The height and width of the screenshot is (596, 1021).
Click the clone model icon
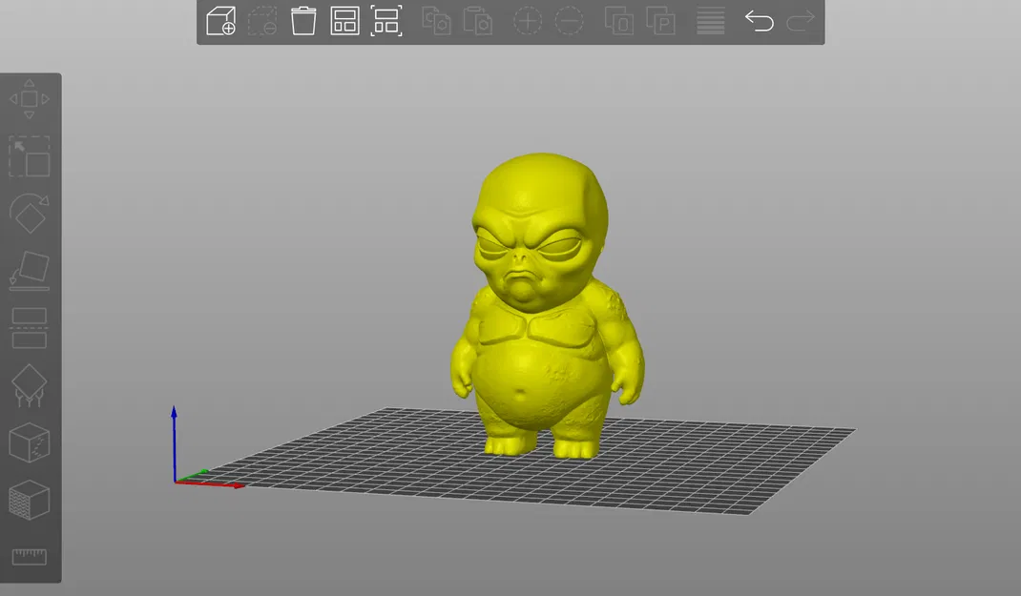click(618, 21)
